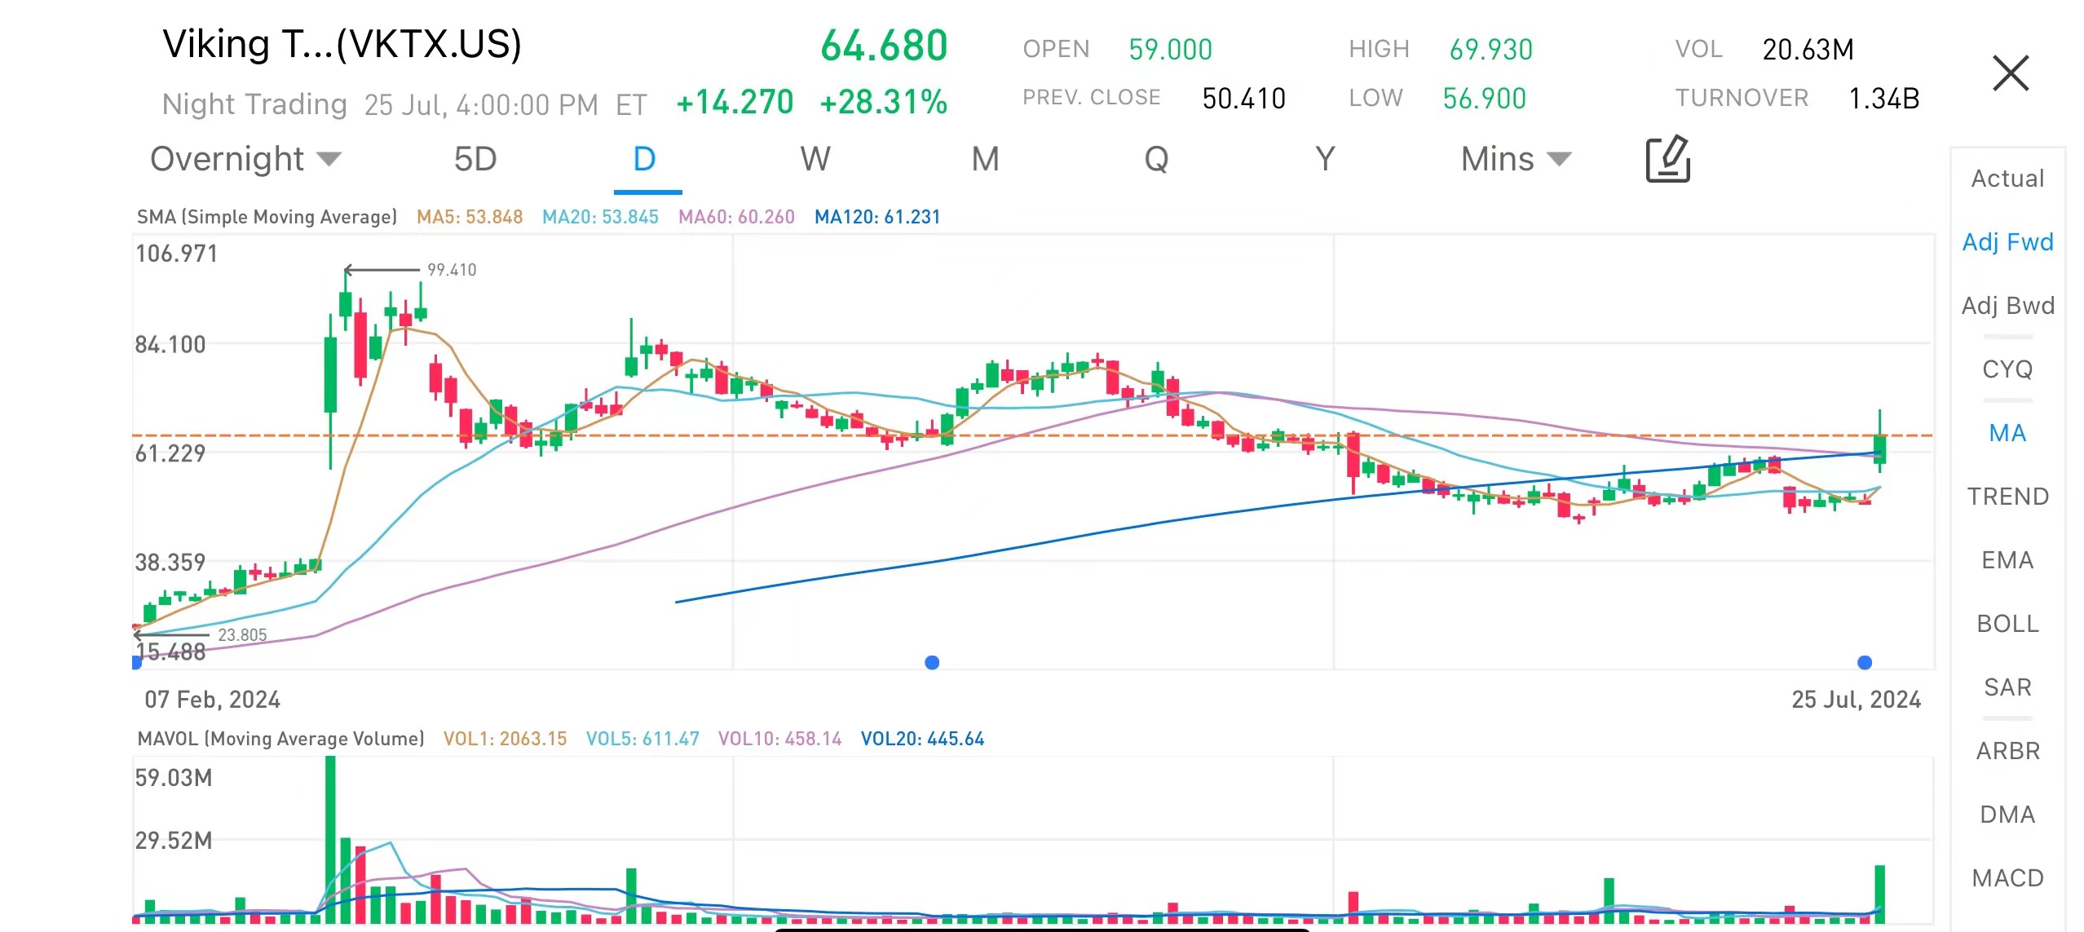This screenshot has height=932, width=2084.
Task: Click the TURNOVER 1.34B value
Action: click(x=1883, y=99)
